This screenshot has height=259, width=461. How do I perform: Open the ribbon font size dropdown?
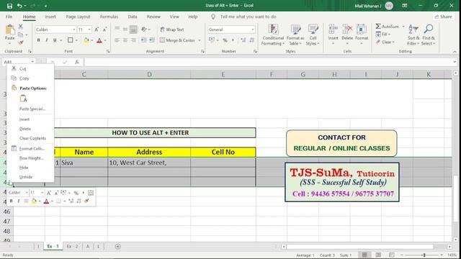(89, 29)
